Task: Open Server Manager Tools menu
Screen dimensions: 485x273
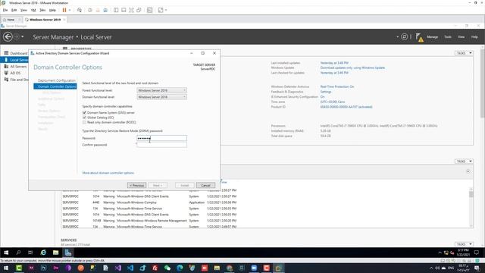Action: tap(448, 37)
